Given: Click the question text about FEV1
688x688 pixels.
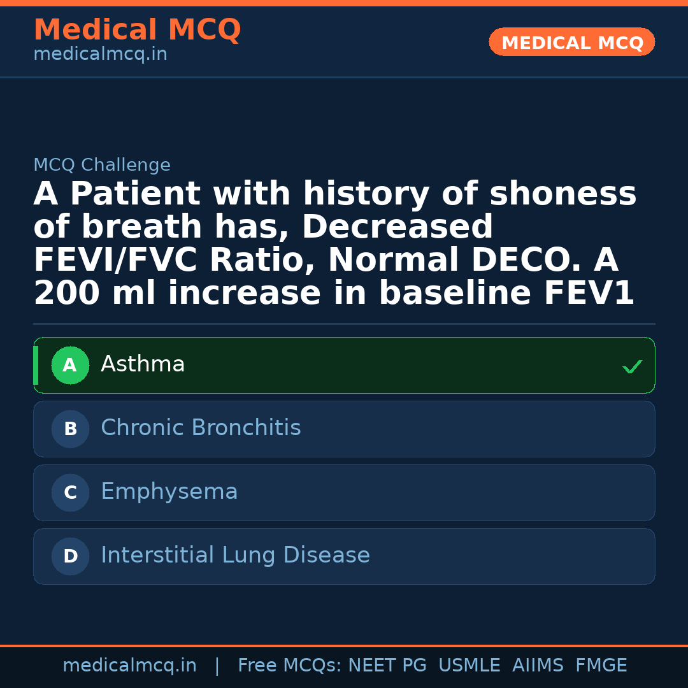Looking at the screenshot, I should pyautogui.click(x=335, y=244).
